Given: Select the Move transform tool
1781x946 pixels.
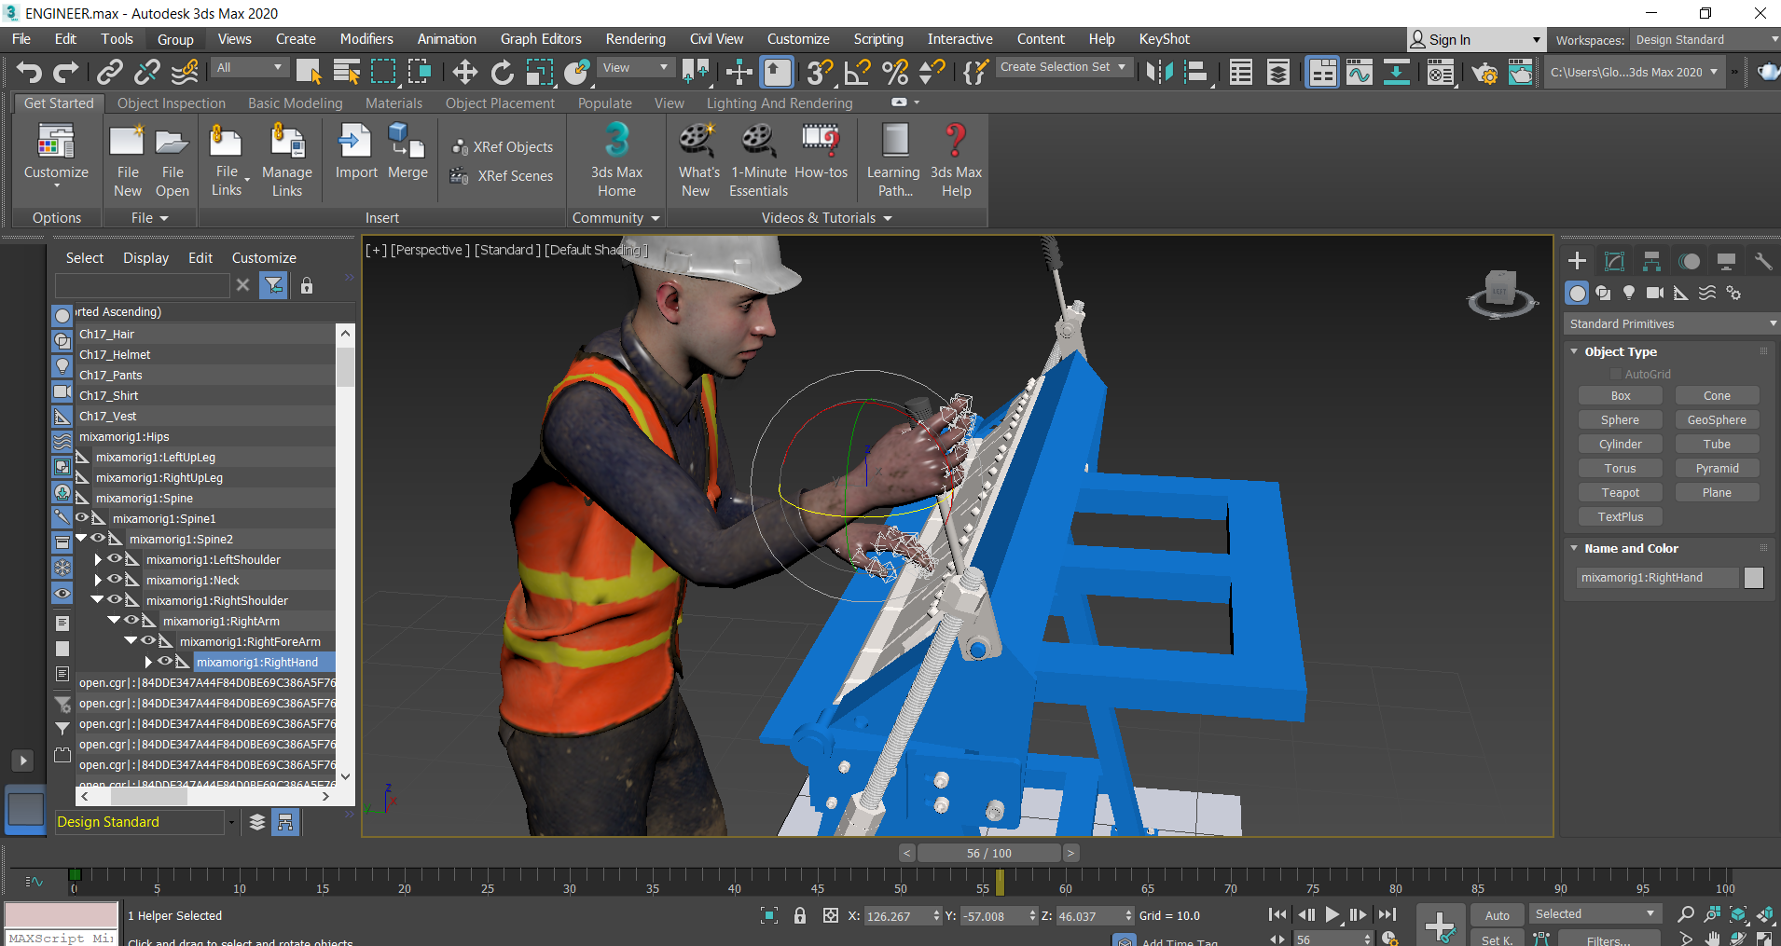Looking at the screenshot, I should click(x=464, y=72).
